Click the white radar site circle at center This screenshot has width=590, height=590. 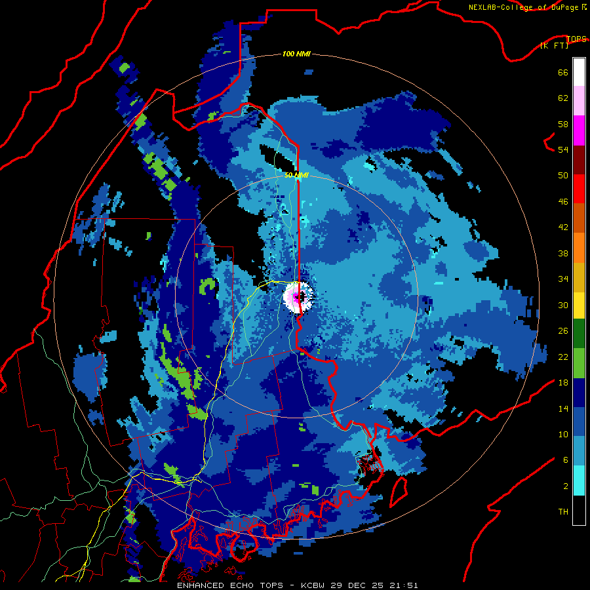298,297
